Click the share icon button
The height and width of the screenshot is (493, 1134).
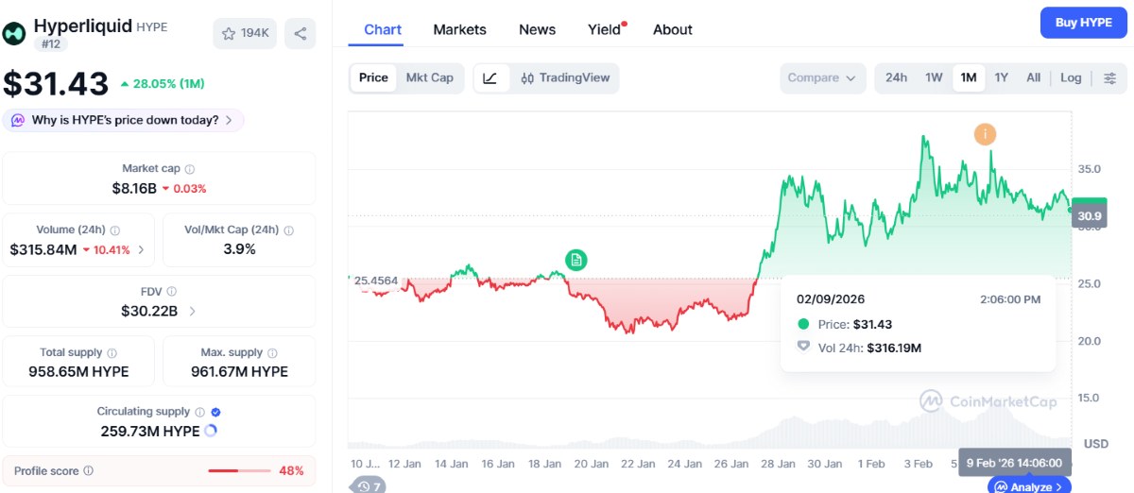(x=300, y=34)
